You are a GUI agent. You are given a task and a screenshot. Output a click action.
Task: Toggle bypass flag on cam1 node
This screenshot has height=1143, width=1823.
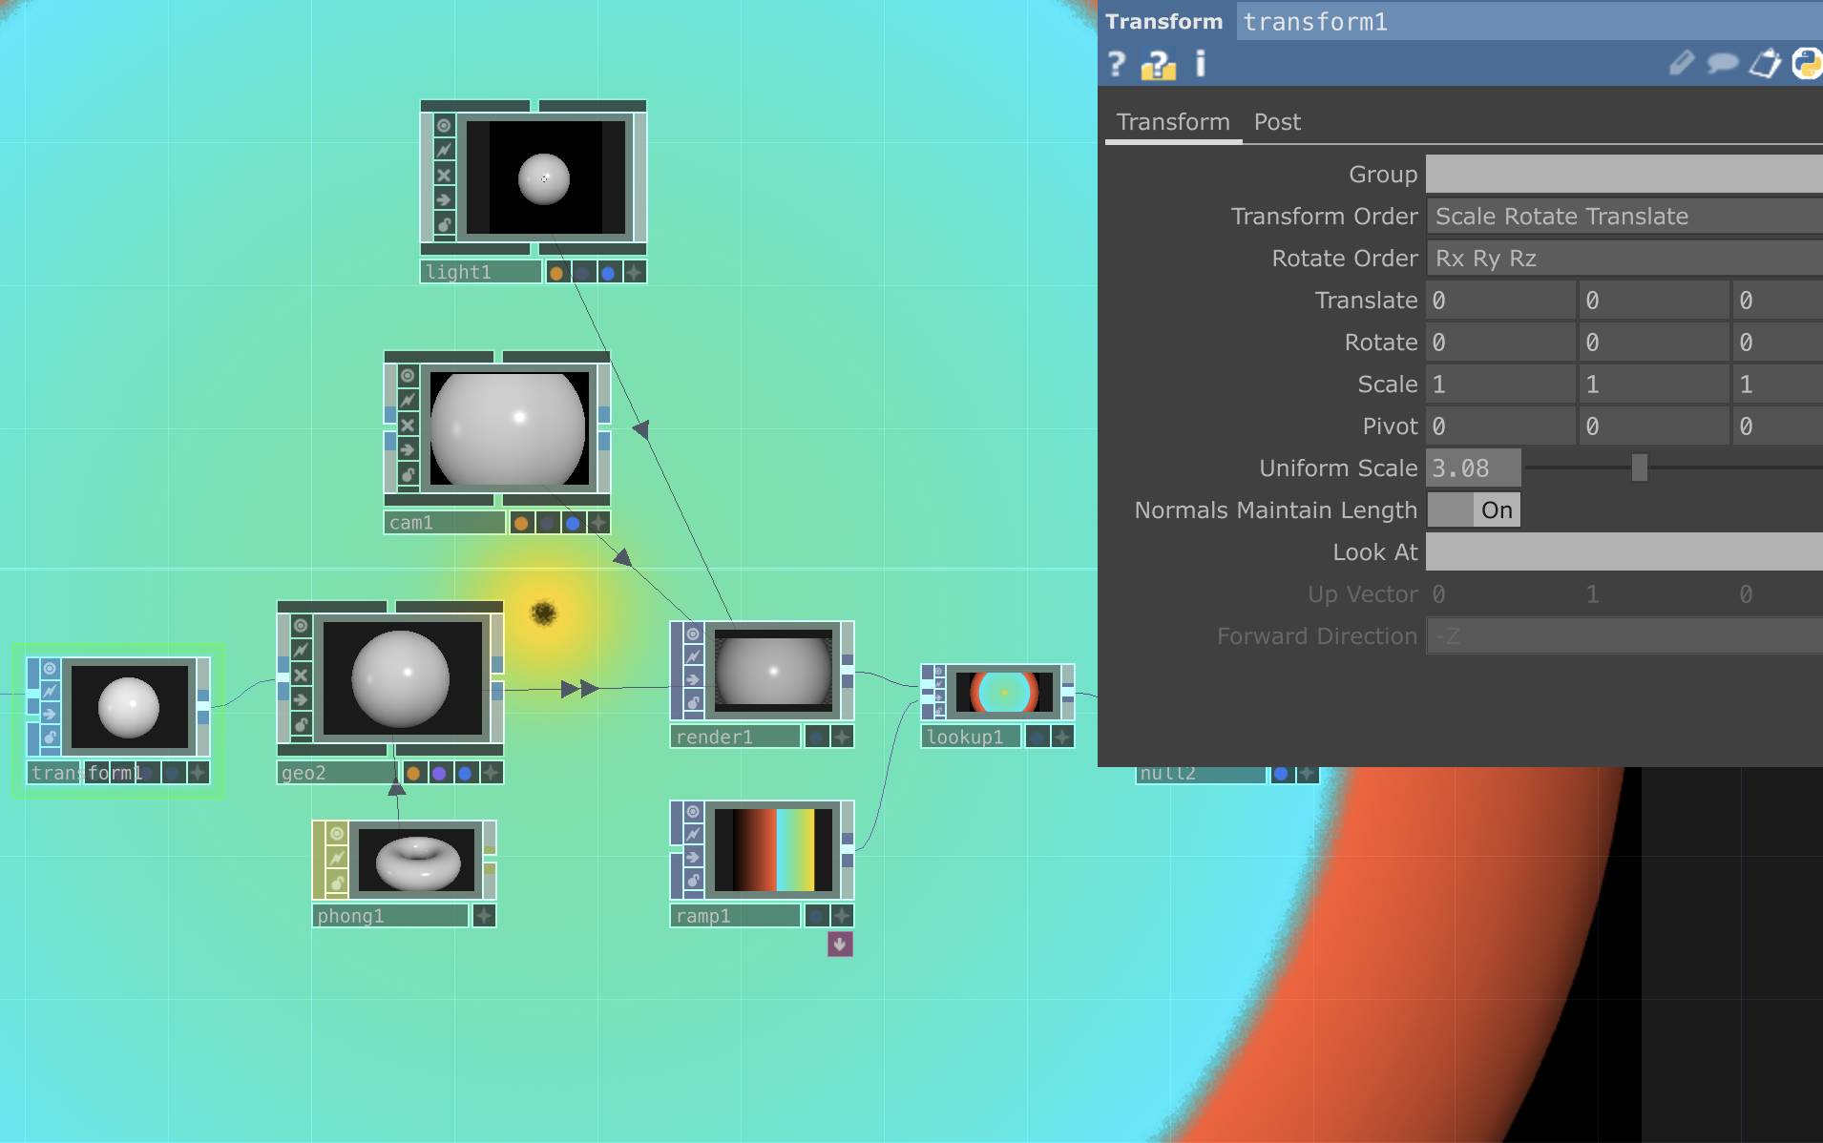click(408, 425)
